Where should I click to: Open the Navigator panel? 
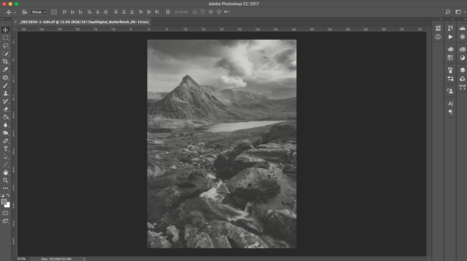pyautogui.click(x=462, y=37)
